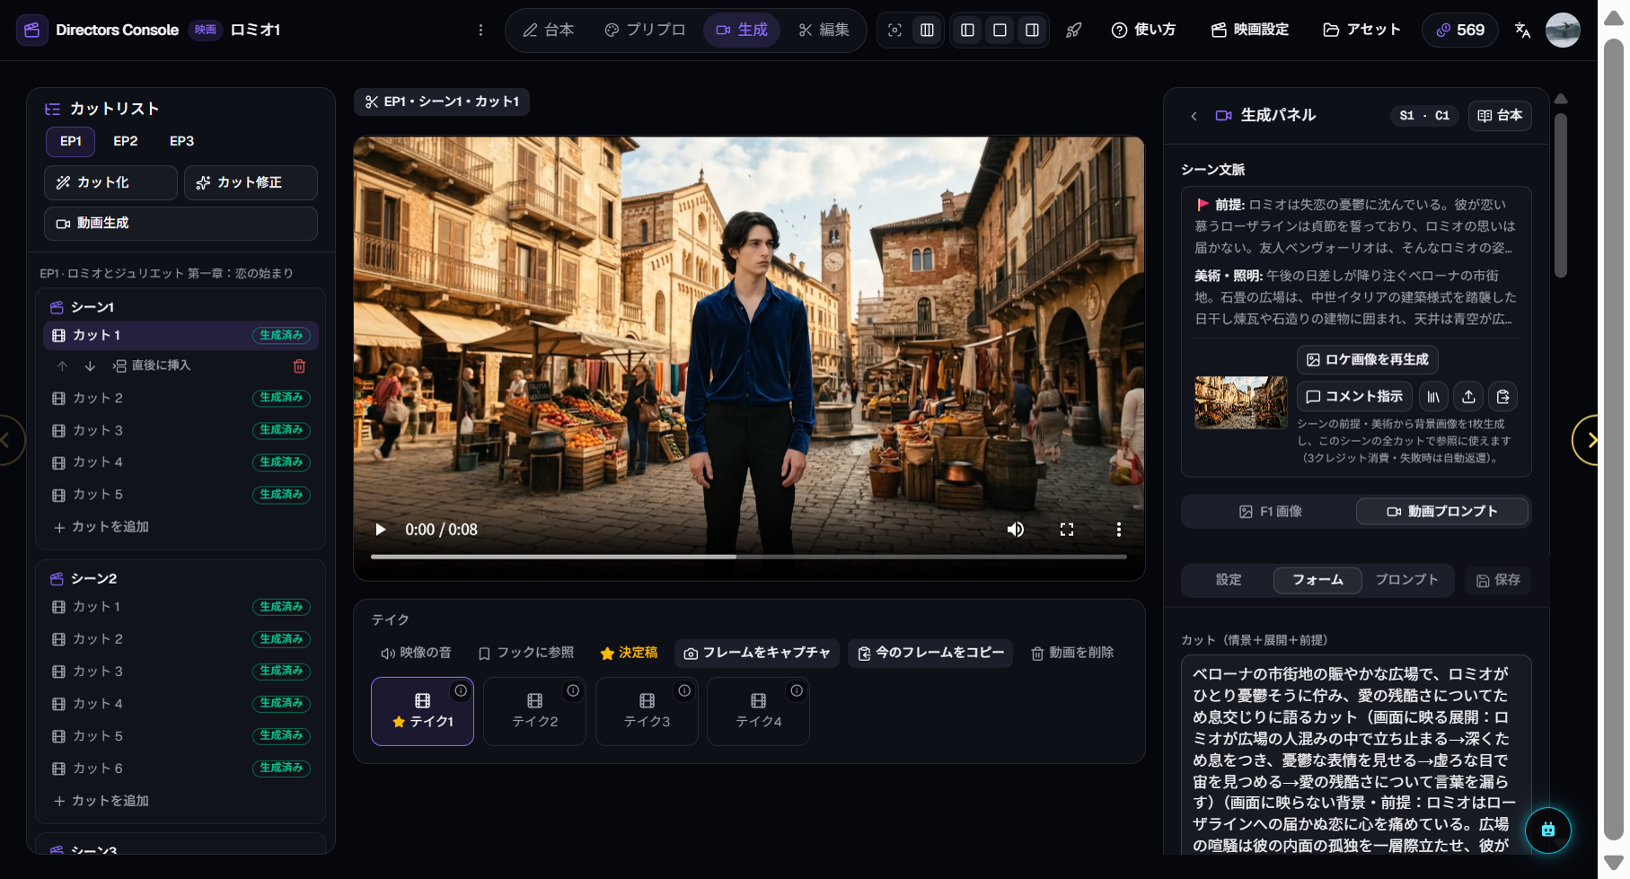This screenshot has height=879, width=1630.
Task: Open the location image thumbnail
Action: (x=1240, y=402)
